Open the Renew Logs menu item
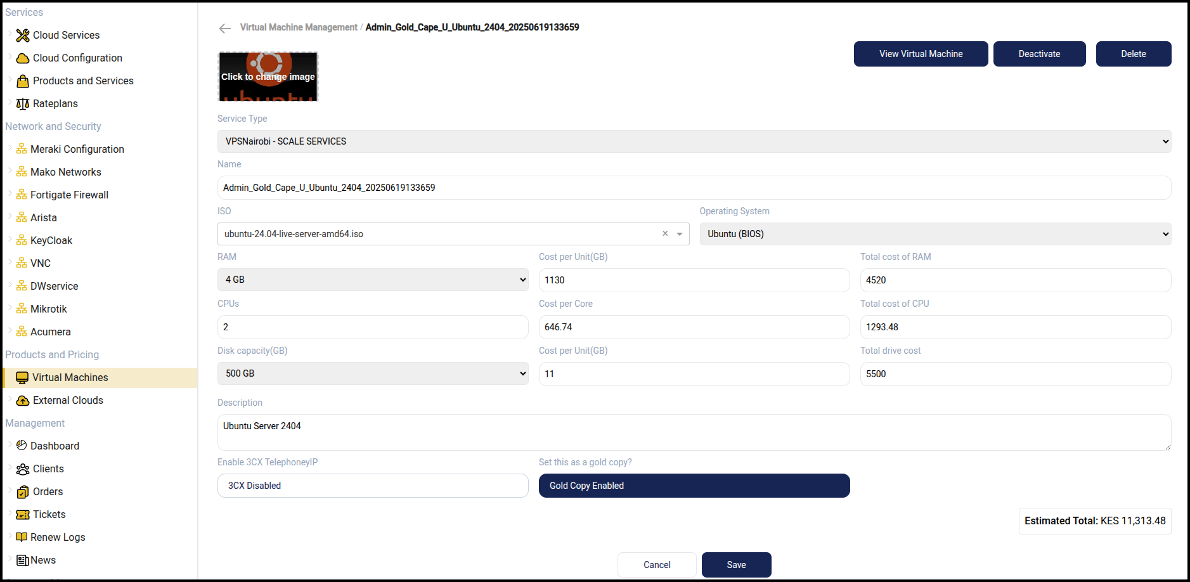The image size is (1190, 582). pyautogui.click(x=58, y=538)
